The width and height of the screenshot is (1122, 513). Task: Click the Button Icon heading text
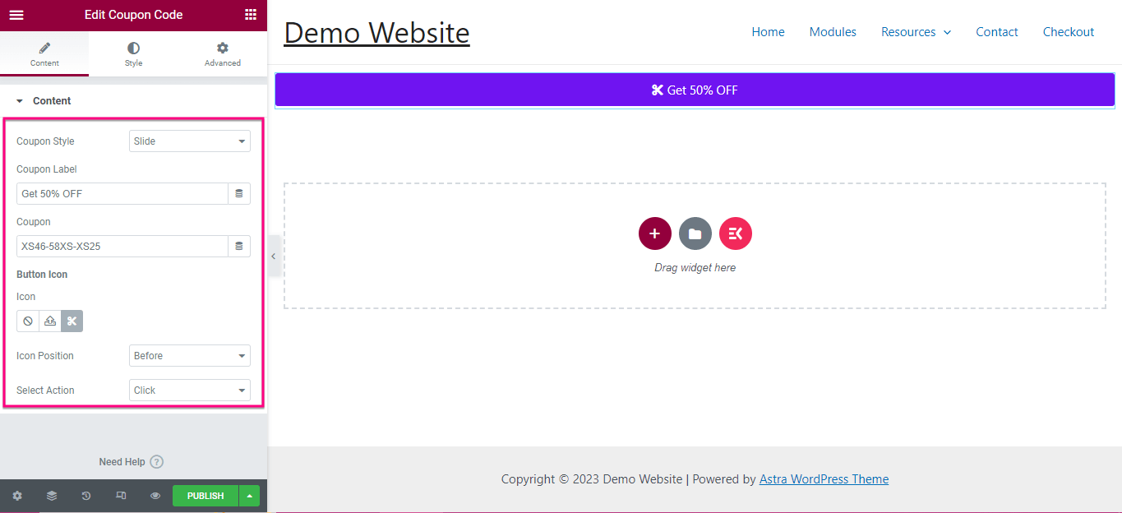coord(42,275)
